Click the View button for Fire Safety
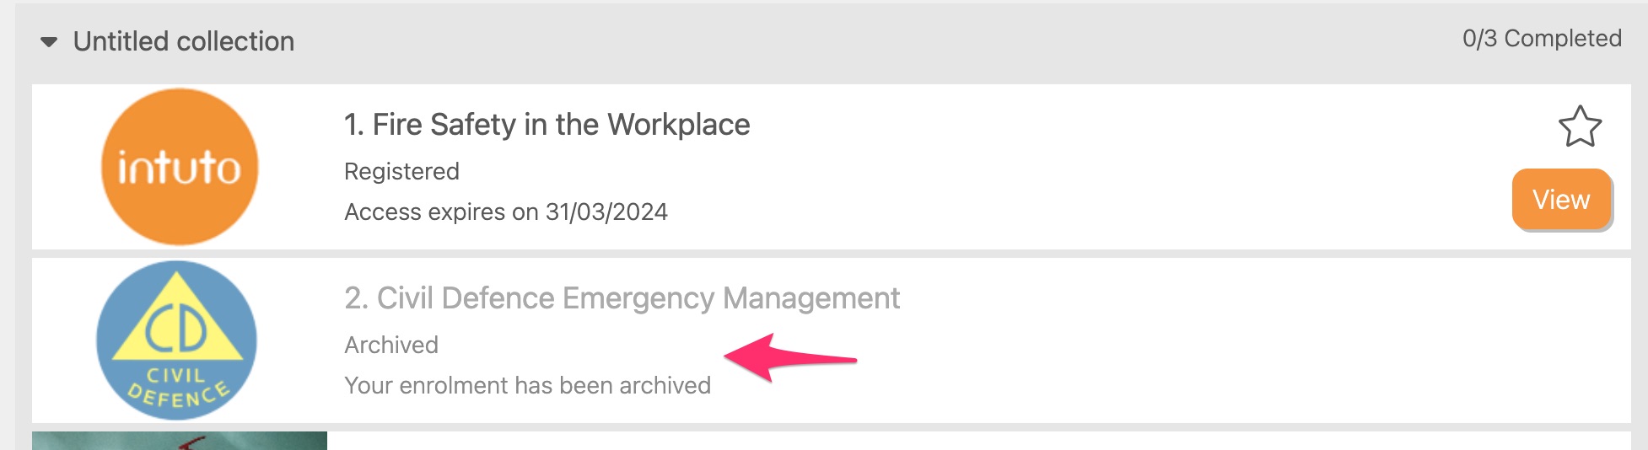The width and height of the screenshot is (1648, 450). (1561, 200)
